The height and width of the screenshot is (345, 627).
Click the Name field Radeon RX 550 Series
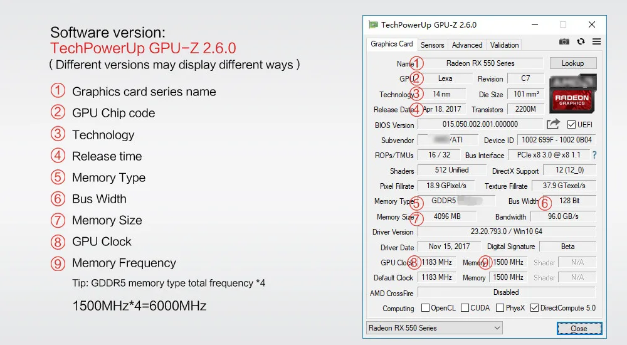pyautogui.click(x=480, y=63)
